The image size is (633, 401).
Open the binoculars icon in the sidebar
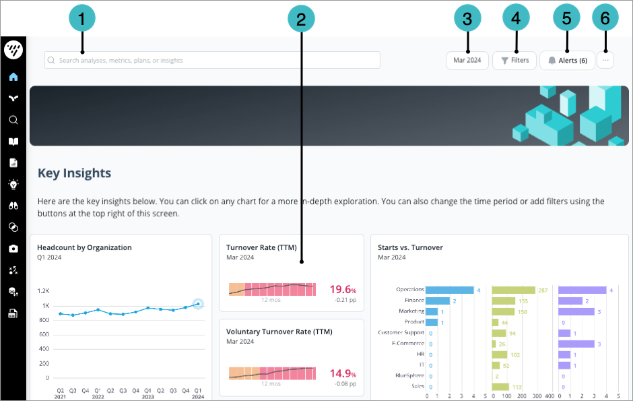[13, 206]
